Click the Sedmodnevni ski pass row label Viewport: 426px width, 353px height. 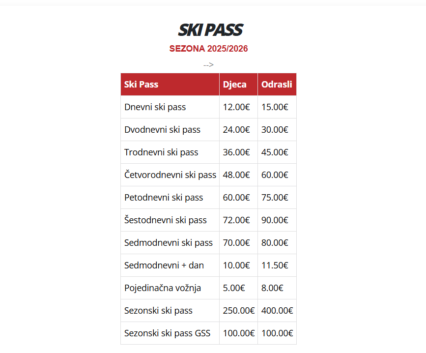point(169,243)
